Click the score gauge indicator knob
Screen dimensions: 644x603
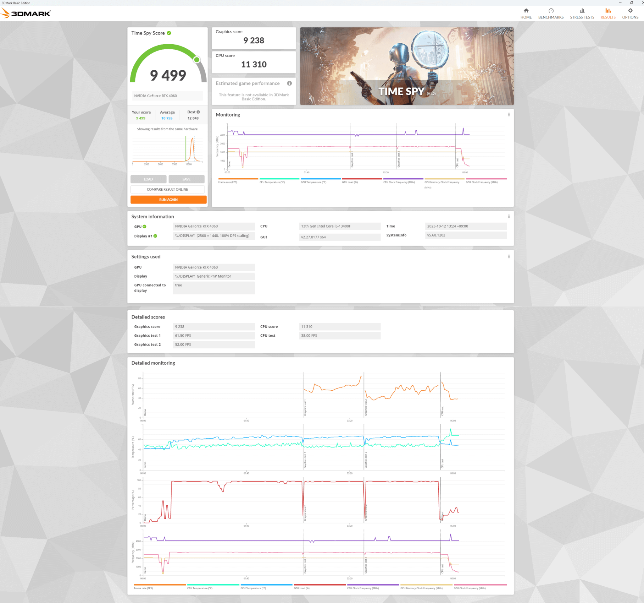coord(197,60)
